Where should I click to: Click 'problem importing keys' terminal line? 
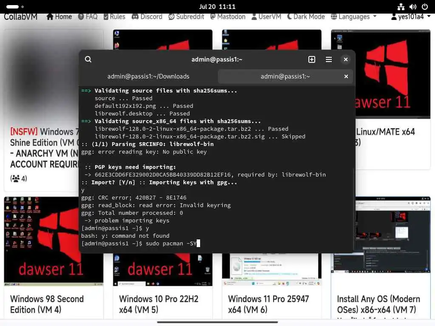127,221
